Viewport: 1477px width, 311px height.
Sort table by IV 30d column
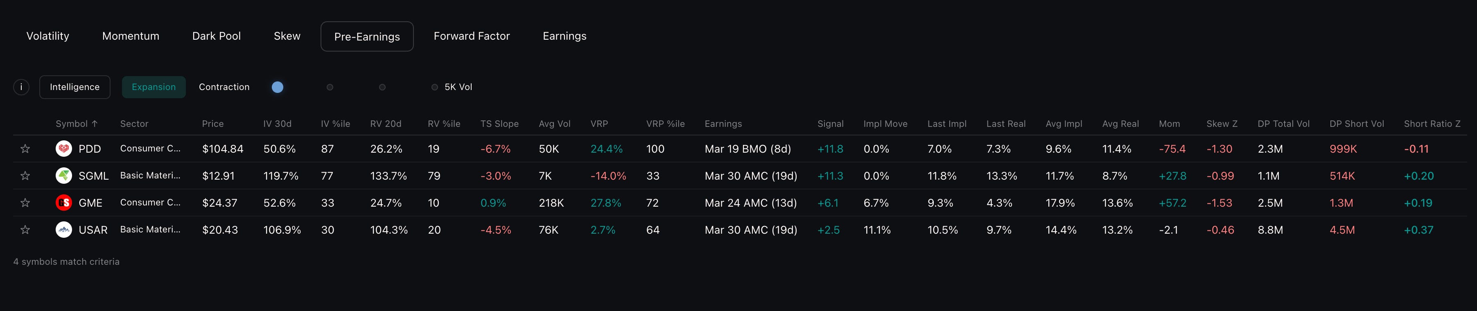point(277,124)
